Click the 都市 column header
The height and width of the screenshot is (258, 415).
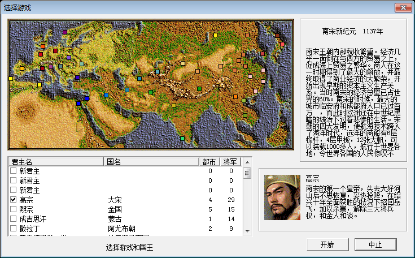pyautogui.click(x=209, y=162)
